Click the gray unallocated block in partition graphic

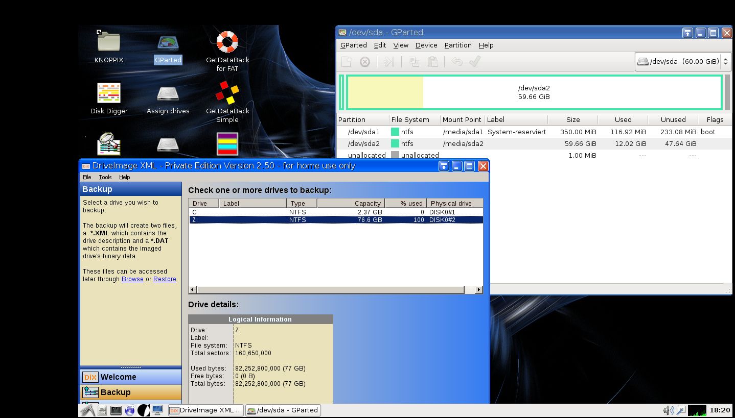(727, 92)
